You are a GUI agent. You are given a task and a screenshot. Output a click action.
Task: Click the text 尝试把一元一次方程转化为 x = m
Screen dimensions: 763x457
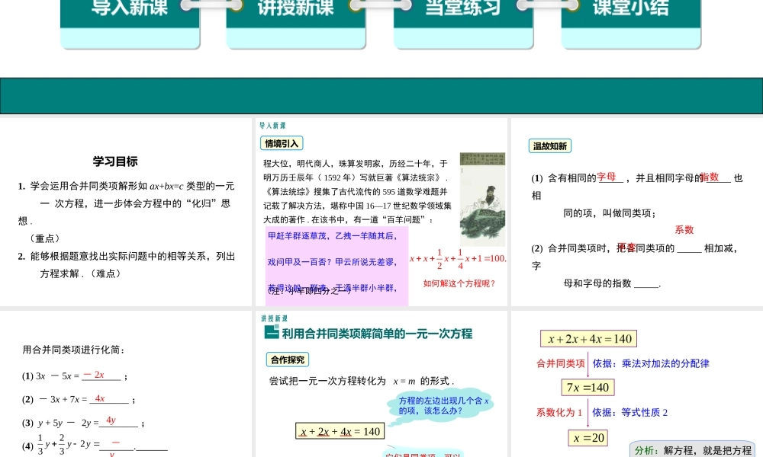tap(362, 382)
